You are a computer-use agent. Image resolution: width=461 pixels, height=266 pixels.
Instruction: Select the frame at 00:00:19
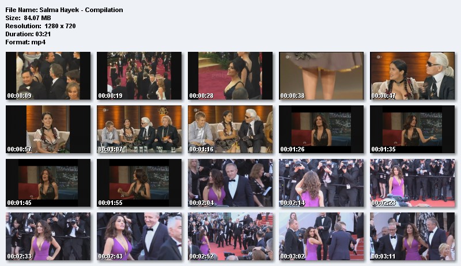coord(139,76)
